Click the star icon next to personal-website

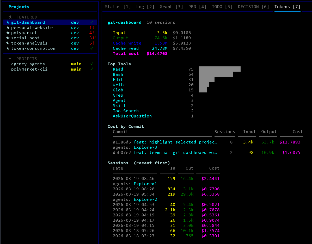pos(8,28)
